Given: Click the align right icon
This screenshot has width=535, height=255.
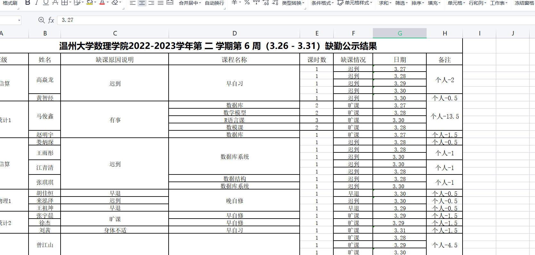Looking at the screenshot, I should (x=151, y=3).
